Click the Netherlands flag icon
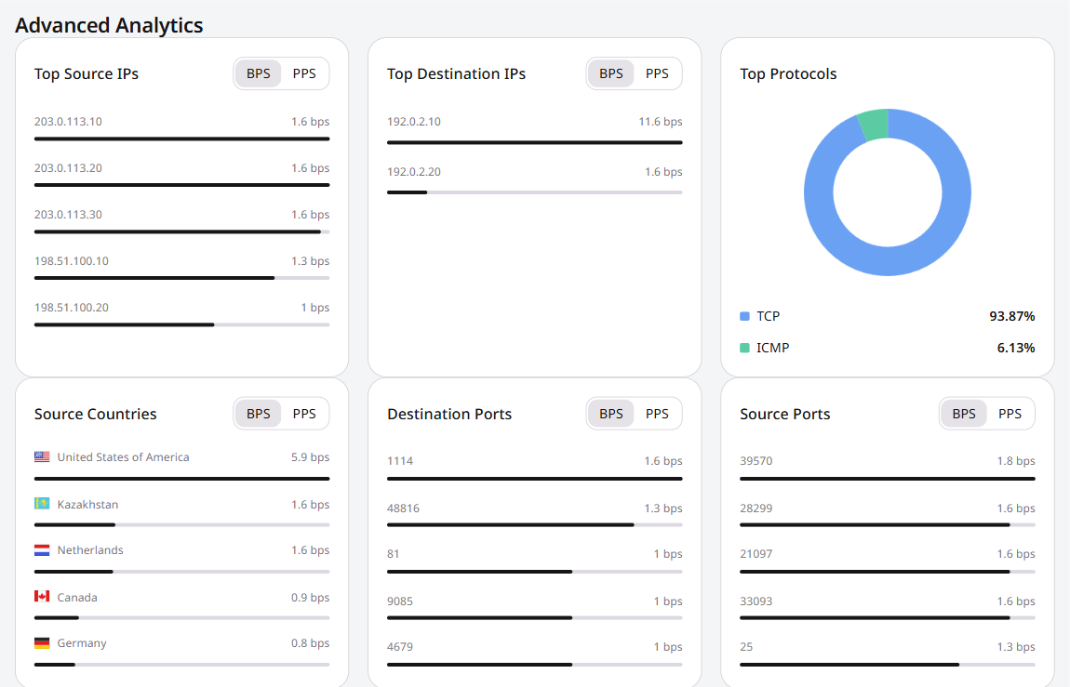1070x687 pixels. click(42, 550)
